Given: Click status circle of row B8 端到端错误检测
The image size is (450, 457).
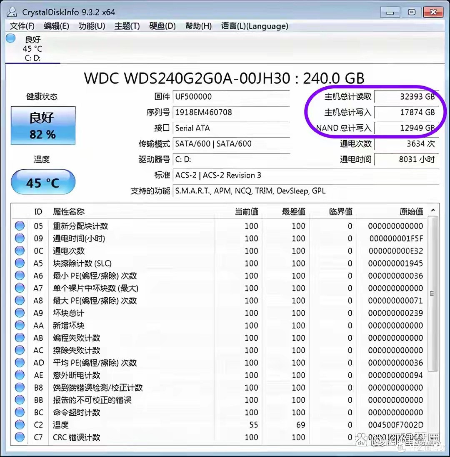Looking at the screenshot, I should coord(20,388).
